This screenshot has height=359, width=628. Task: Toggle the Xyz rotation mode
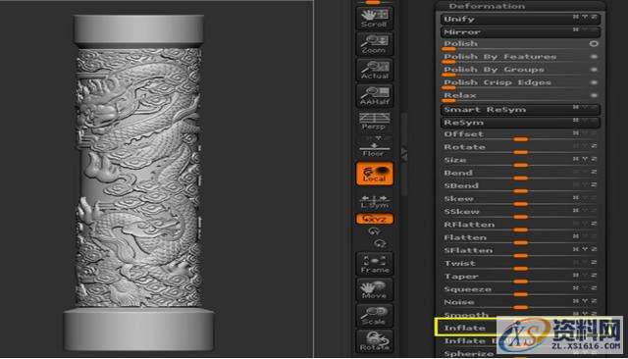tap(374, 219)
